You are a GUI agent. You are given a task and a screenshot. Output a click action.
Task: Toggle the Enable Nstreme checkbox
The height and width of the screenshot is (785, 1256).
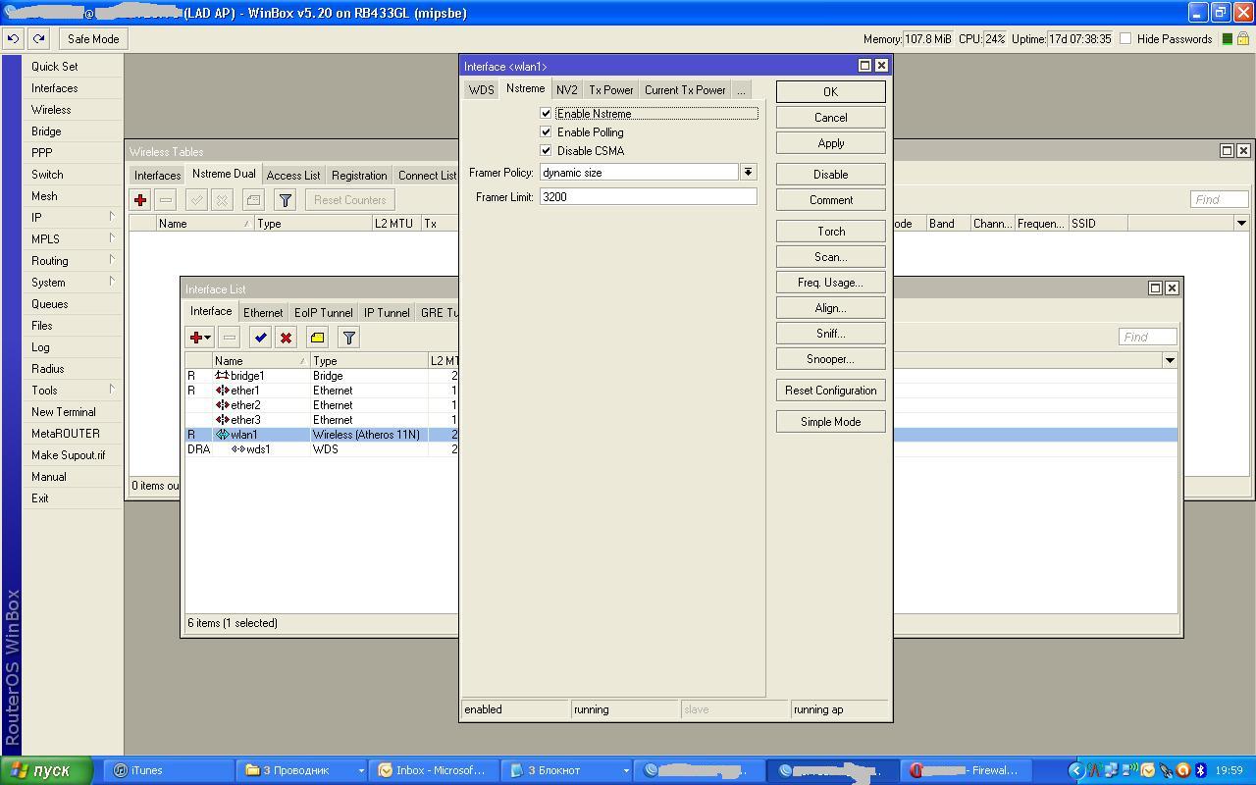coord(547,114)
